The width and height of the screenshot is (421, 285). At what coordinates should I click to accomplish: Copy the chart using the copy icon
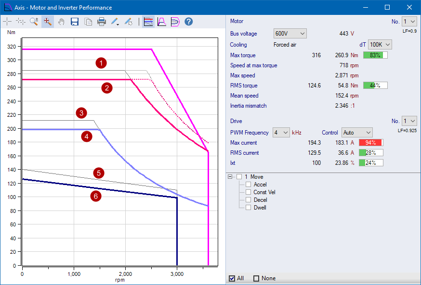click(x=88, y=21)
